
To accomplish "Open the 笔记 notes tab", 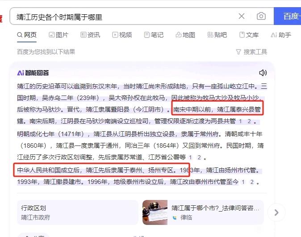I will click(x=154, y=35).
